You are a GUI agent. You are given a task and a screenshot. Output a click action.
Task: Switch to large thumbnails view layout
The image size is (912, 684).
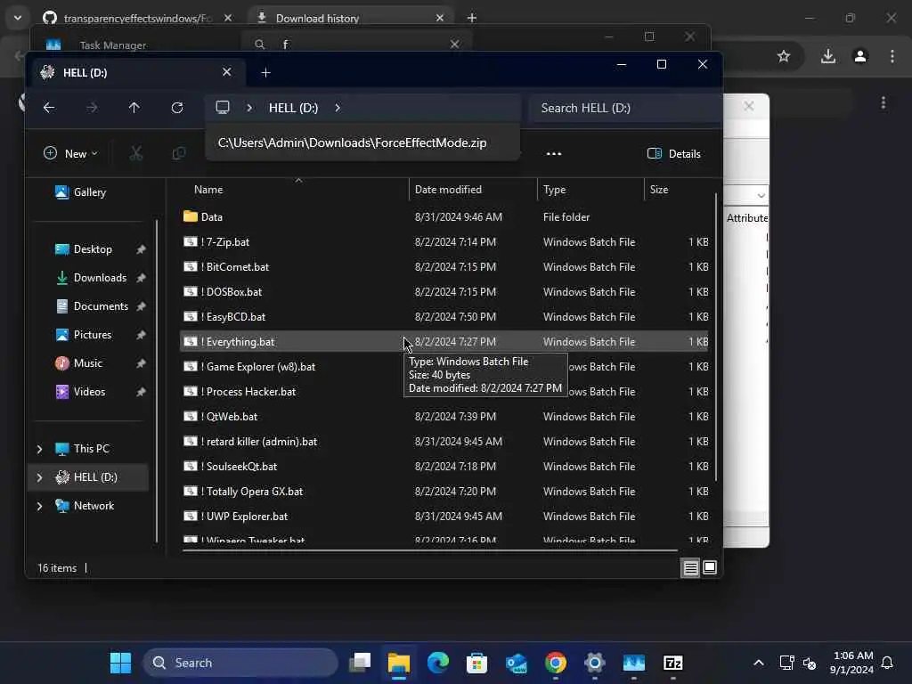pyautogui.click(x=710, y=567)
